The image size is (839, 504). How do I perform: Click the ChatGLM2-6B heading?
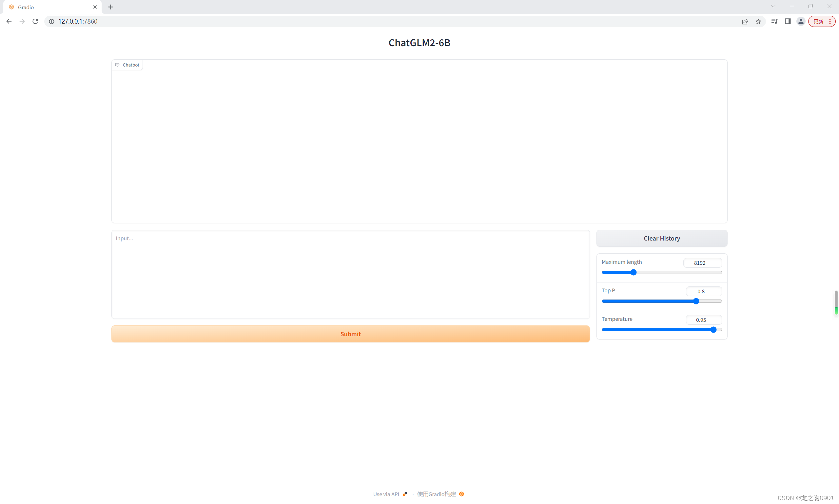click(419, 43)
